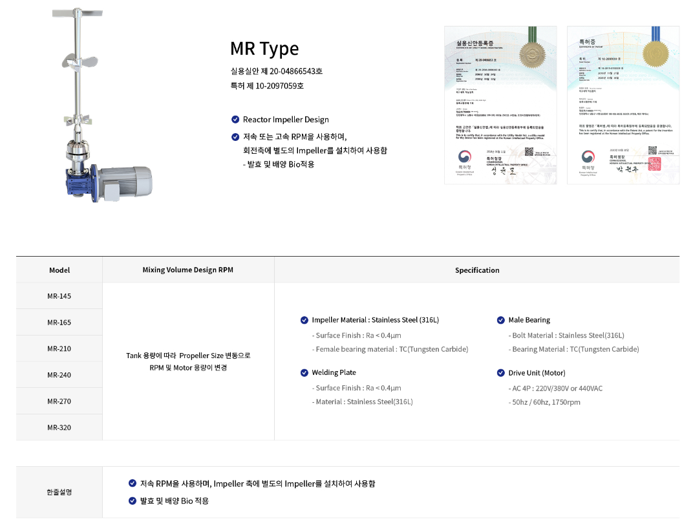Click the check icon beside 저속 또는 고속 RPM

point(235,137)
